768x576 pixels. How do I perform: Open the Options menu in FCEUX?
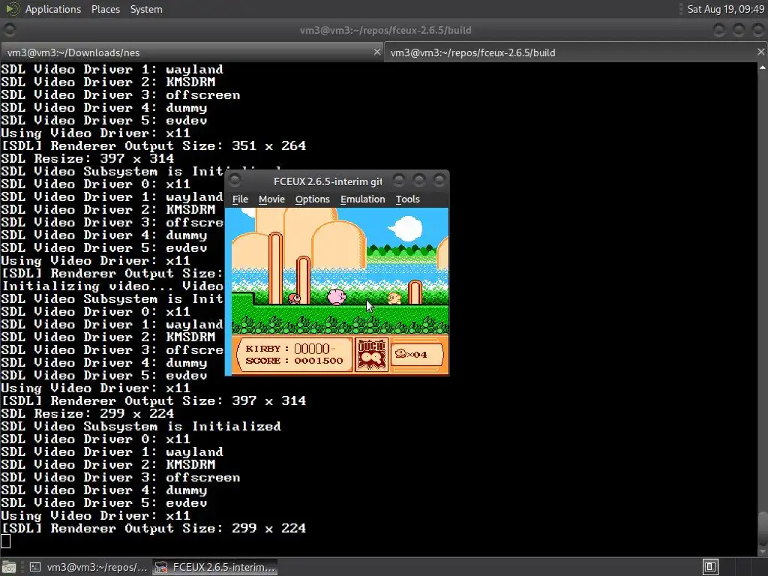tap(312, 199)
